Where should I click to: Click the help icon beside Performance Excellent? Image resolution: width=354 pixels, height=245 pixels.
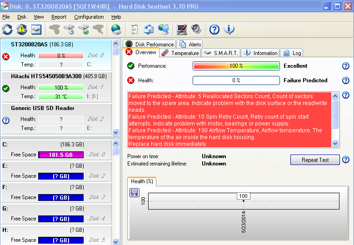click(346, 66)
